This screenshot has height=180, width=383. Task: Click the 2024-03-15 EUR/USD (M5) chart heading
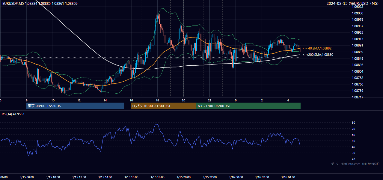click(353, 3)
